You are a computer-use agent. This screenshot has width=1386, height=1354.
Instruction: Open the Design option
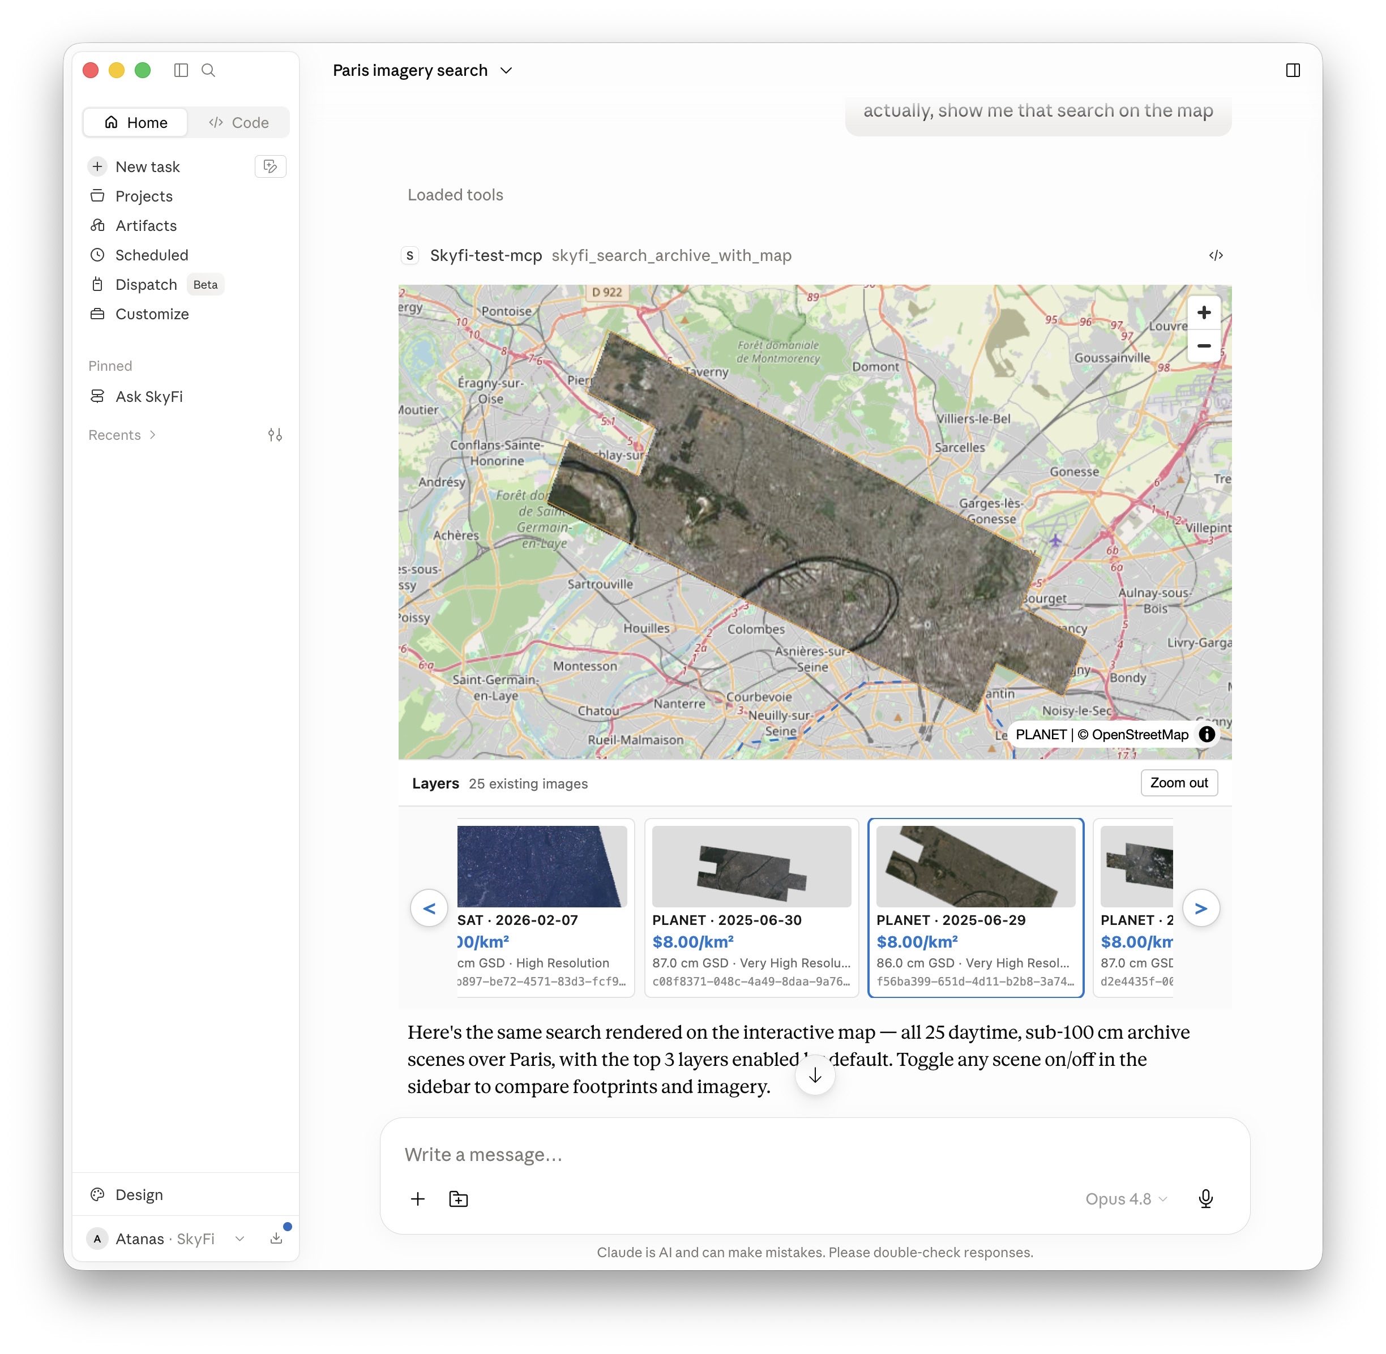[186, 1194]
